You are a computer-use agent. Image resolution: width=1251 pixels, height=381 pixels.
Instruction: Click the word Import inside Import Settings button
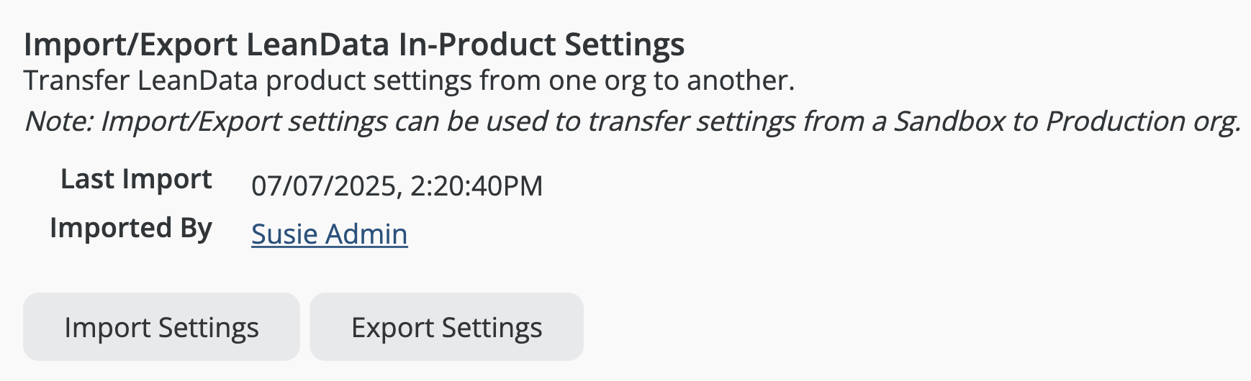107,328
